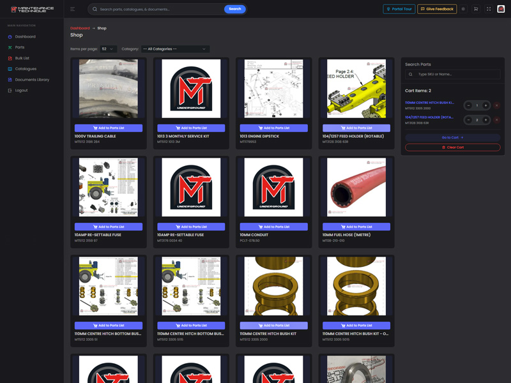511x383 pixels.
Task: Click the SKU text PCLT-078.50
Action: point(250,241)
